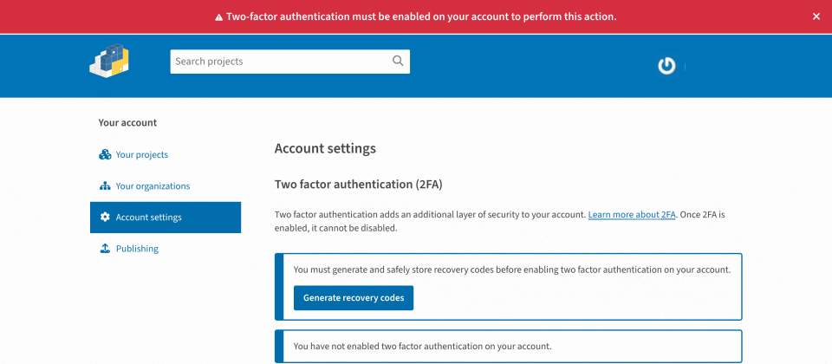The image size is (832, 364).
Task: Open Your projects in the sidebar
Action: coord(141,154)
